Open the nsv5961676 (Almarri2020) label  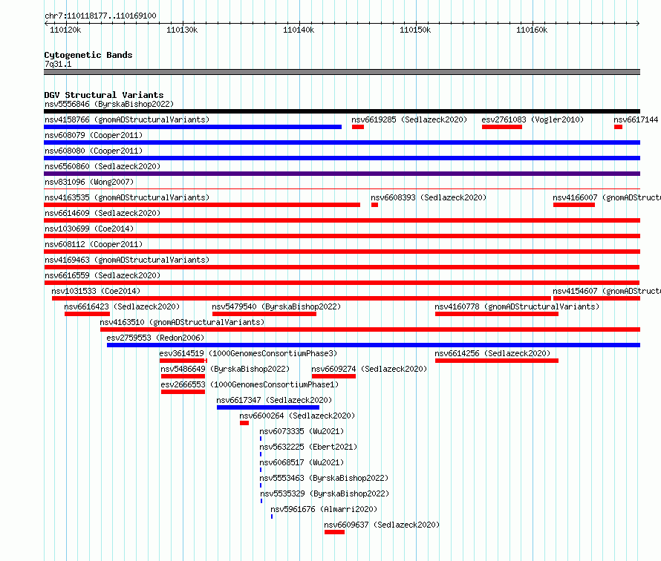pyautogui.click(x=324, y=509)
